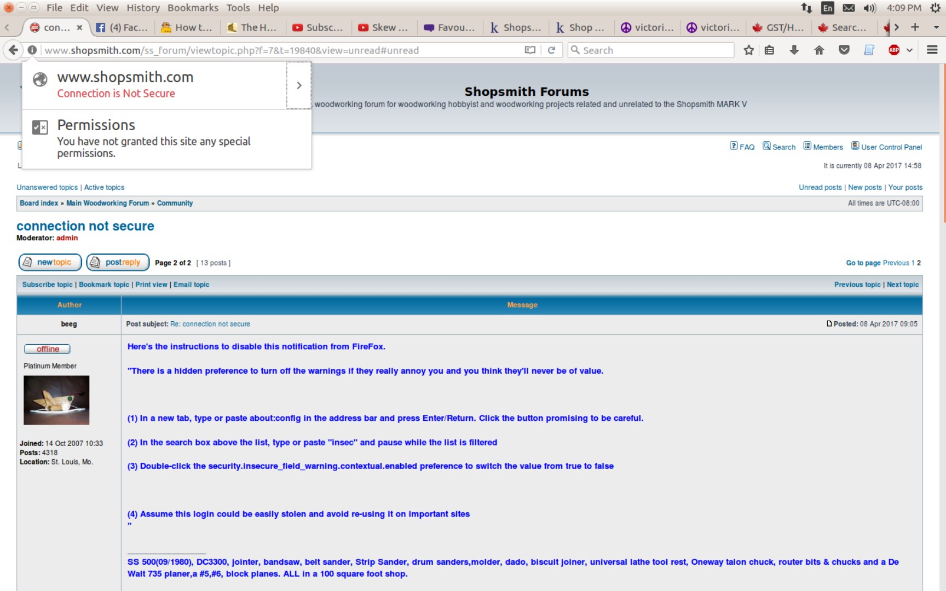The height and width of the screenshot is (591, 946).
Task: Go to page 1 of the topic
Action: [x=913, y=263]
